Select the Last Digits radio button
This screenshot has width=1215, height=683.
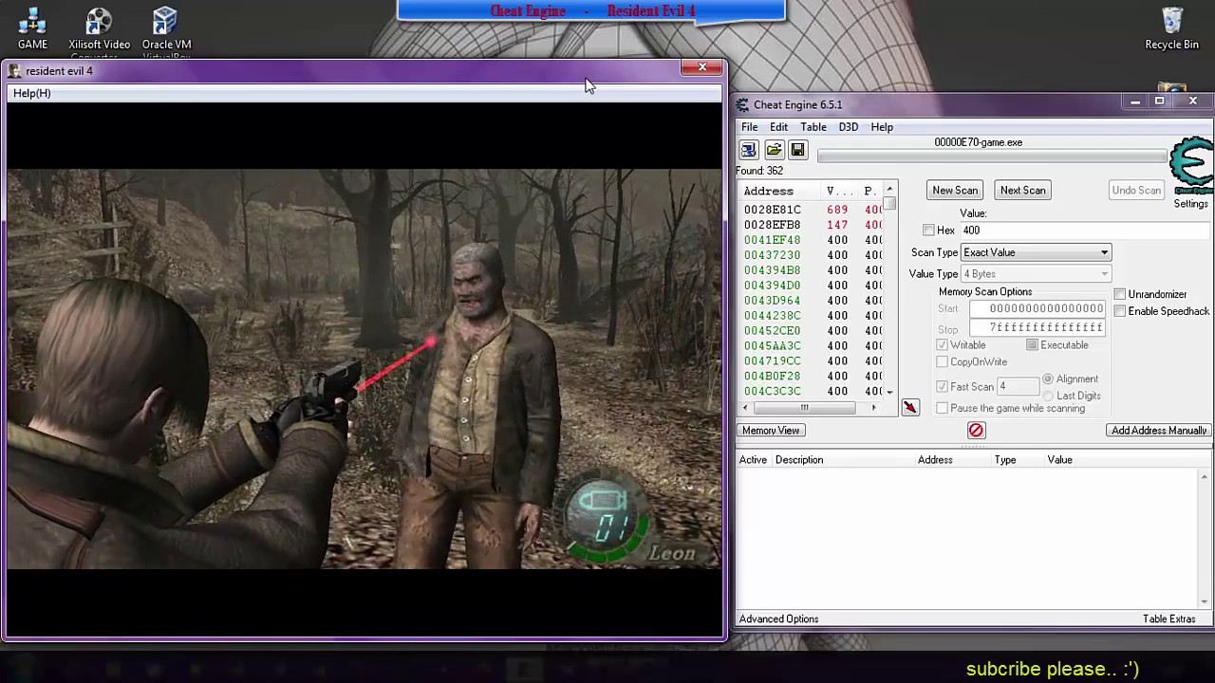(1048, 396)
